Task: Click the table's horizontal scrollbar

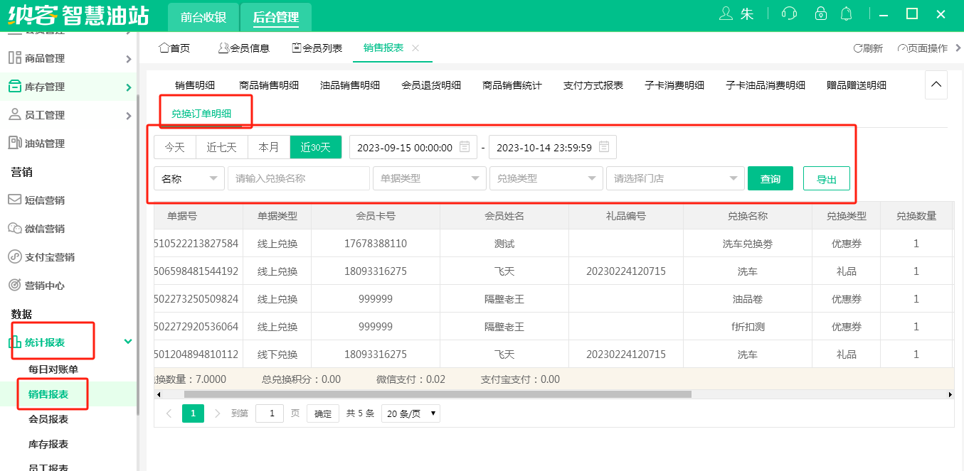Action: [438, 394]
